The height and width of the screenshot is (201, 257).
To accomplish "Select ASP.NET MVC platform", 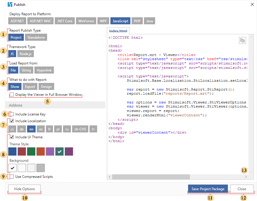I will (x=40, y=21).
